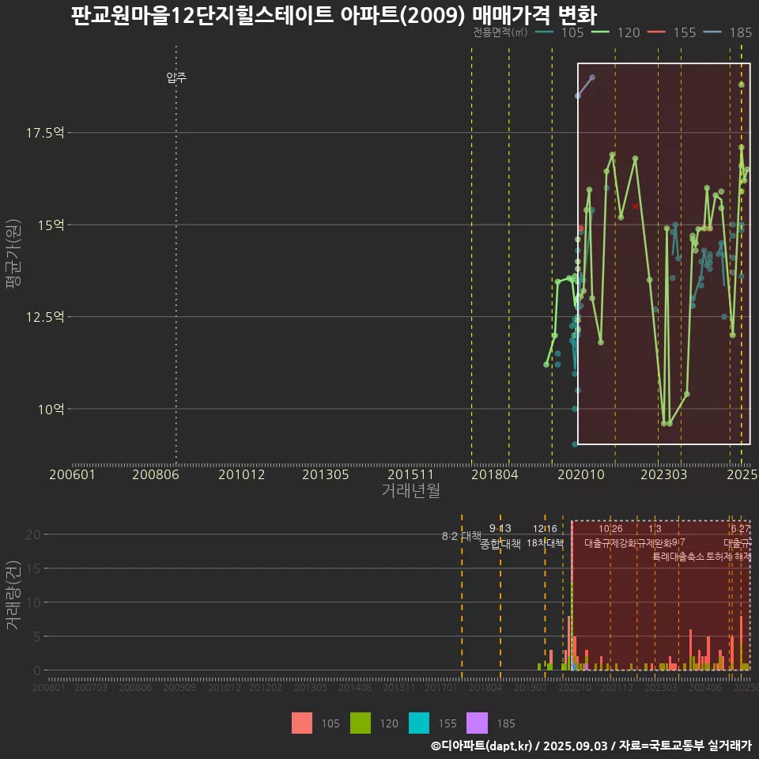Click the cyan 155 square in bottom legend
The width and height of the screenshot is (759, 759).
point(419,723)
